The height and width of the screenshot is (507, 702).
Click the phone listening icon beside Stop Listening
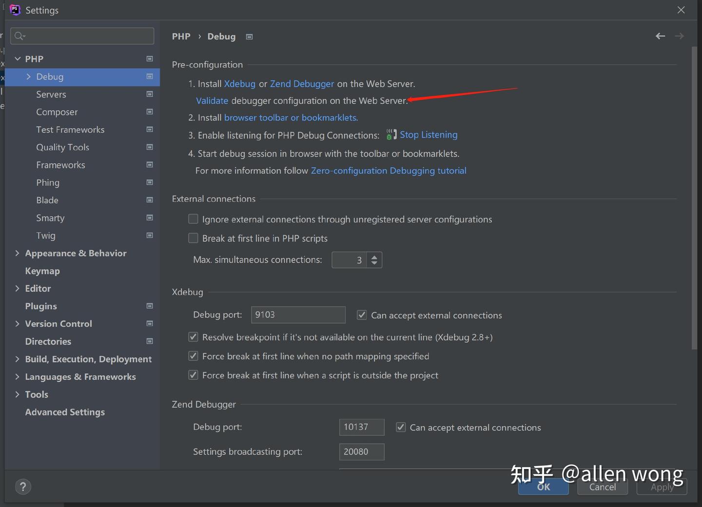pos(391,135)
